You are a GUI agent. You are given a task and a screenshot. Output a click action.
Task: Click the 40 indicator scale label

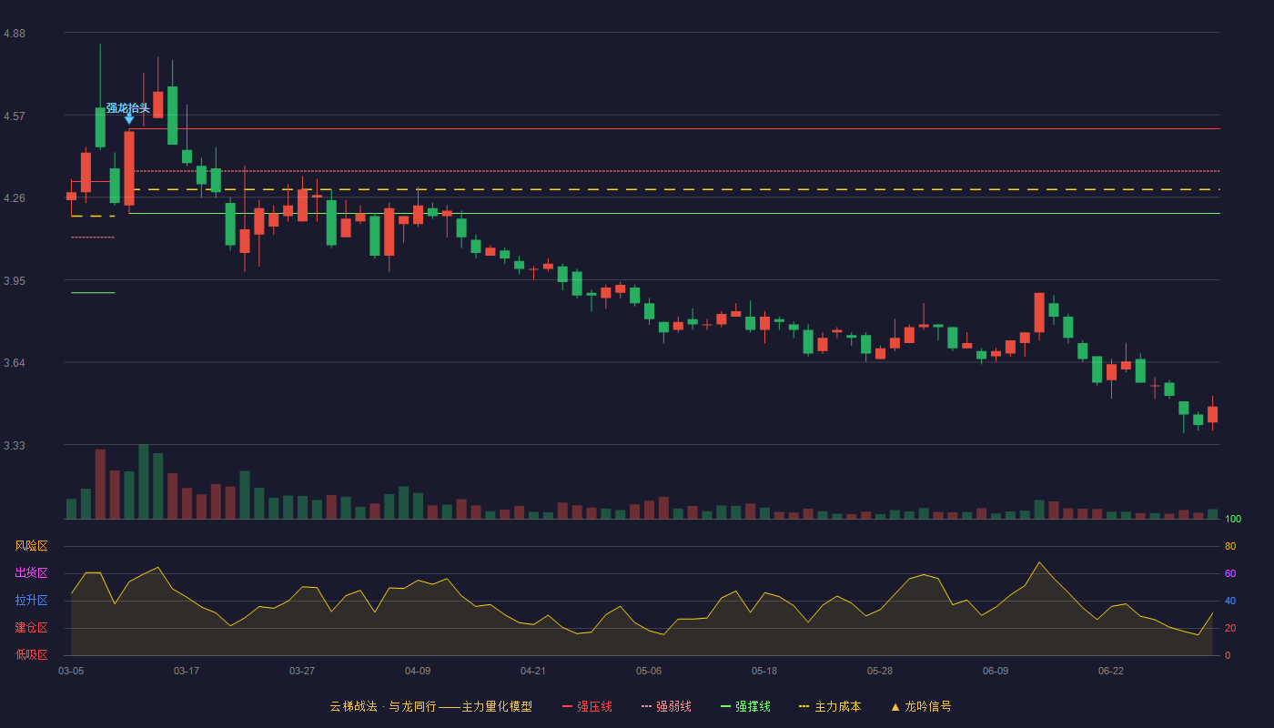click(1230, 602)
